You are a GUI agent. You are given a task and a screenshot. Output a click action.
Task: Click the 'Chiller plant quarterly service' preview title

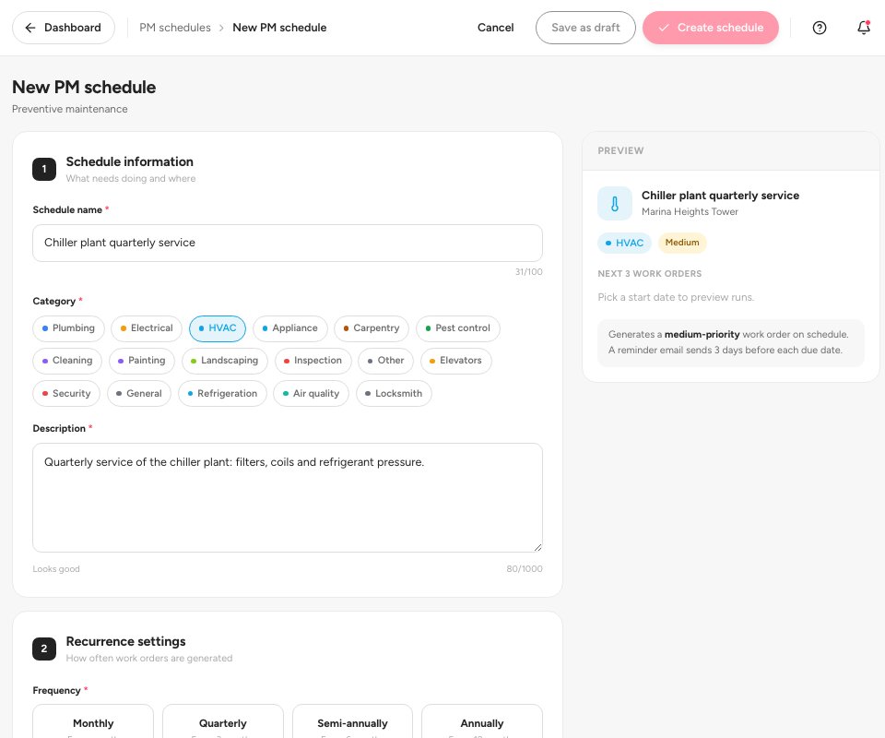coord(720,196)
